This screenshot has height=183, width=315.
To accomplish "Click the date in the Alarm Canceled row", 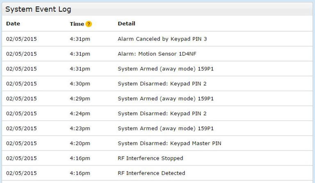I will (x=21, y=39).
